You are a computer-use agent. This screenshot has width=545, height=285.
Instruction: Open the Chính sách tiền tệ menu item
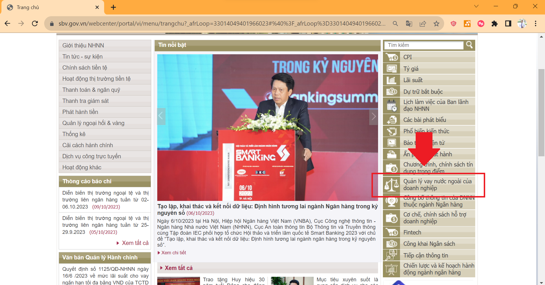tap(85, 68)
